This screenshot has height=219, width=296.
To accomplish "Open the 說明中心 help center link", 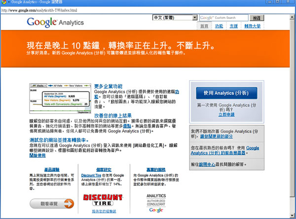I will click(207, 164).
